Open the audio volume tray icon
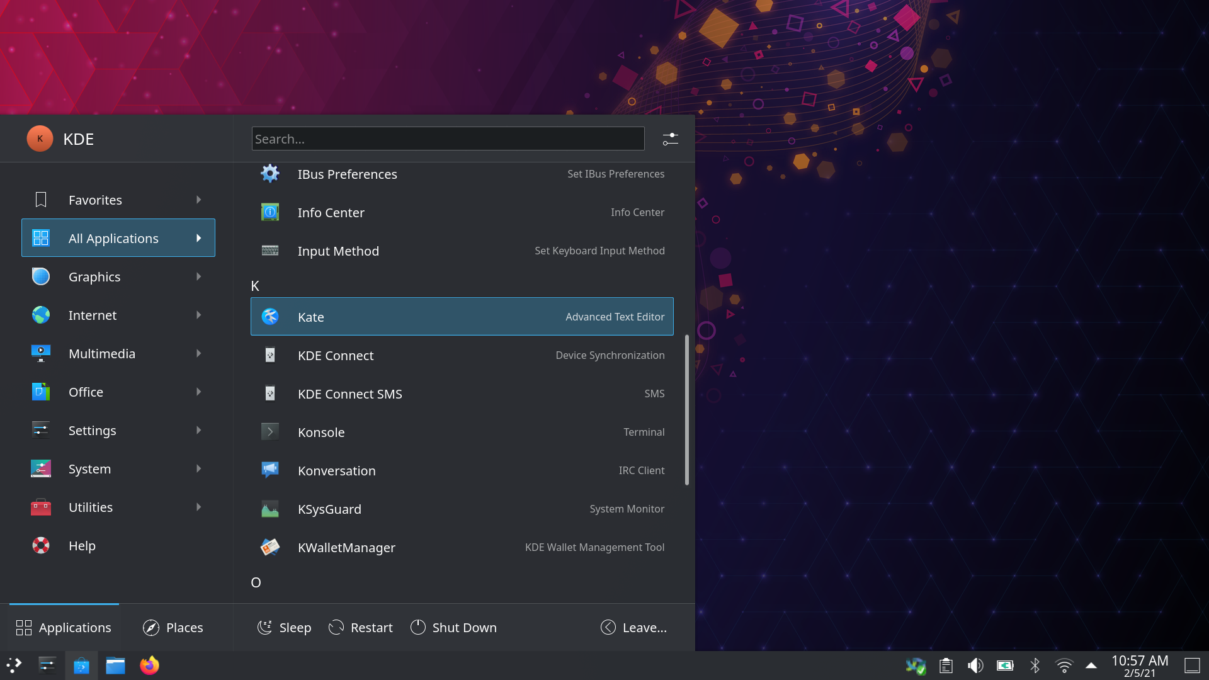 [x=975, y=666]
